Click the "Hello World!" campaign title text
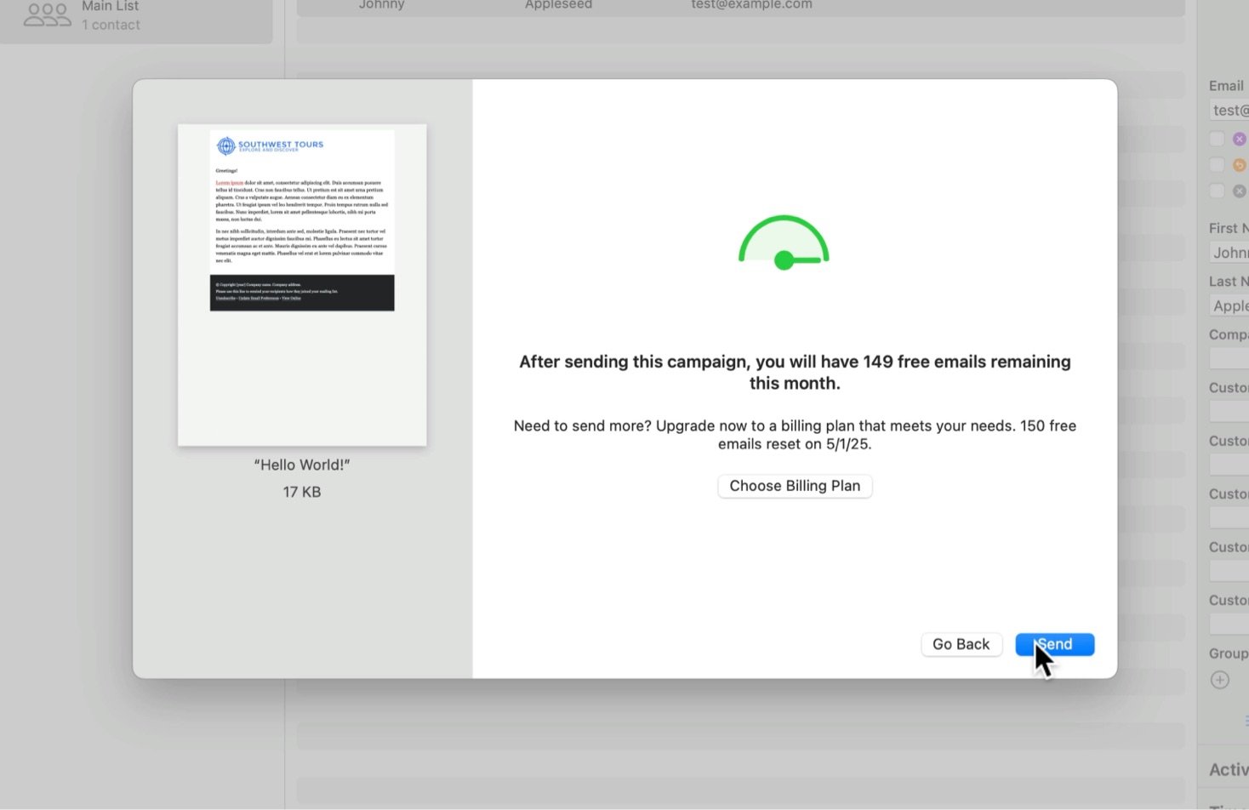1249x810 pixels. tap(302, 465)
